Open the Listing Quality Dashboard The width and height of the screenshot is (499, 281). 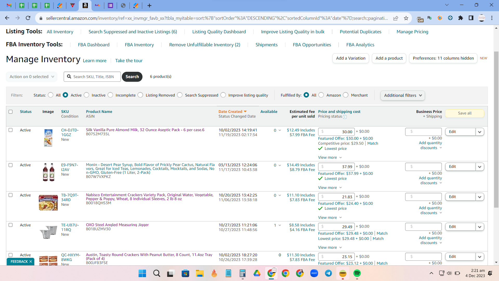pyautogui.click(x=219, y=32)
